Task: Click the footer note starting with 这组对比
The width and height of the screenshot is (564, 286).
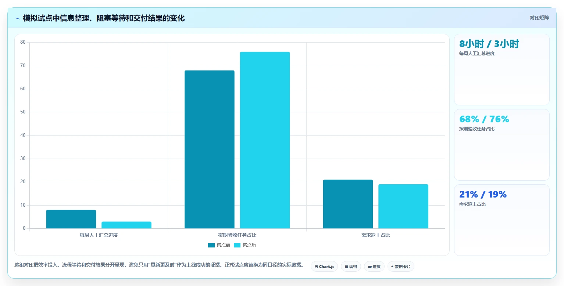Action: (159, 265)
